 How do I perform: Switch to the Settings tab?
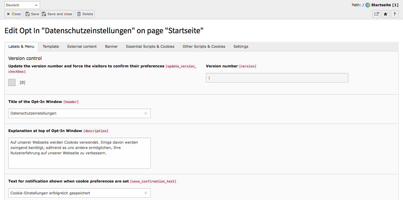tap(241, 47)
